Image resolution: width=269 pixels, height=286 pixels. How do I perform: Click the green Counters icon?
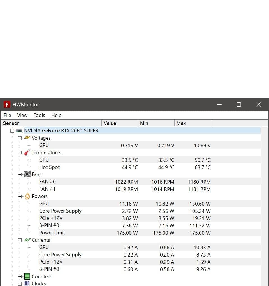tap(27, 276)
